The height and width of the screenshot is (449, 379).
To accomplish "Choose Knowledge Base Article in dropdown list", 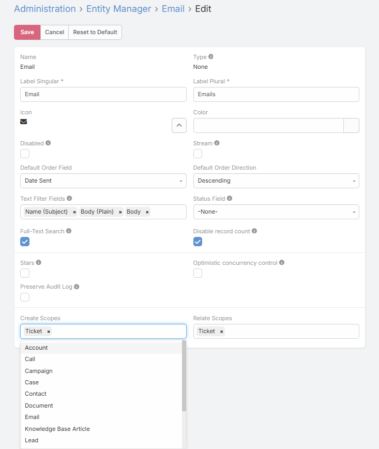I will pyautogui.click(x=57, y=429).
